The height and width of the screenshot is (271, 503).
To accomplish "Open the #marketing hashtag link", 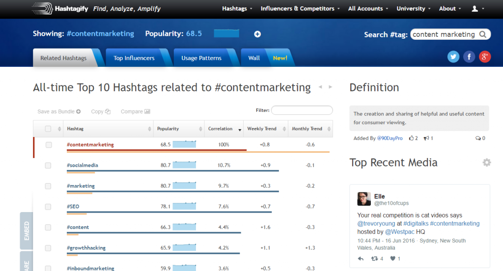I will pyautogui.click(x=81, y=186).
